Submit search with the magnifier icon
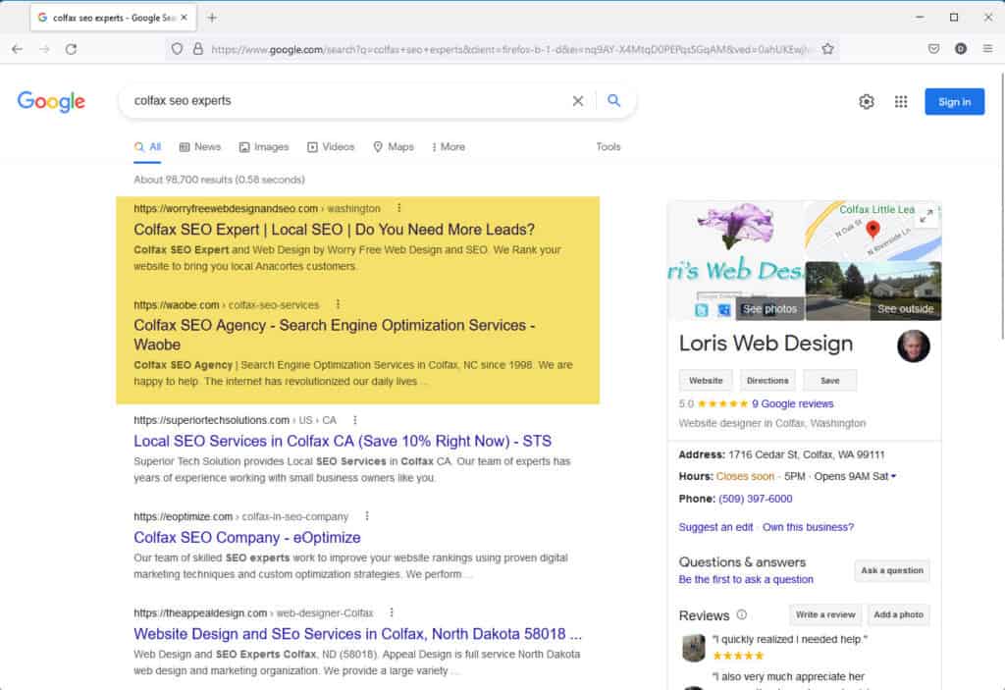1005x690 pixels. pos(613,101)
